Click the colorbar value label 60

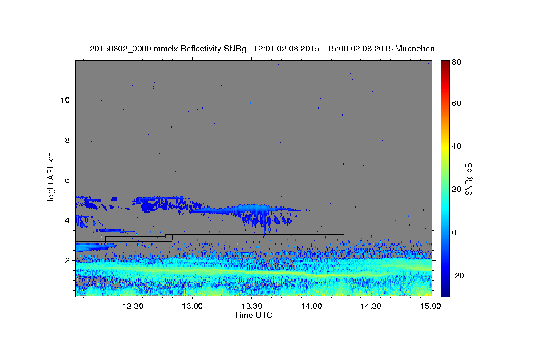click(x=457, y=103)
